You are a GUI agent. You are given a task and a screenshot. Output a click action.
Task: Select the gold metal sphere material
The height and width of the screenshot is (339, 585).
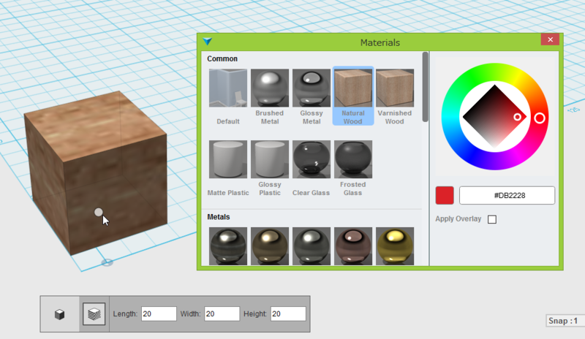[395, 246]
